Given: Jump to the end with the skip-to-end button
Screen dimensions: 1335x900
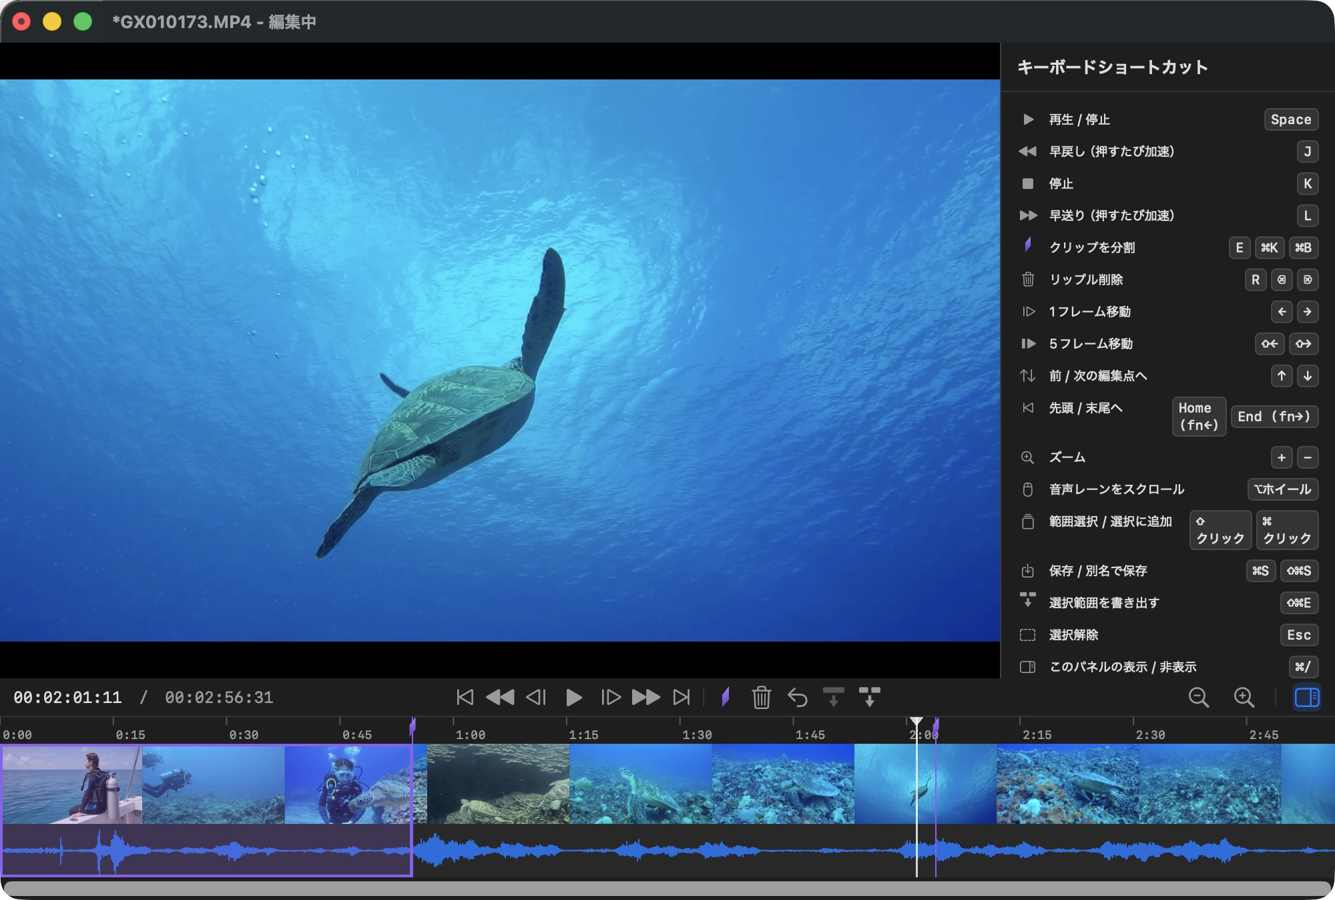Looking at the screenshot, I should click(681, 697).
